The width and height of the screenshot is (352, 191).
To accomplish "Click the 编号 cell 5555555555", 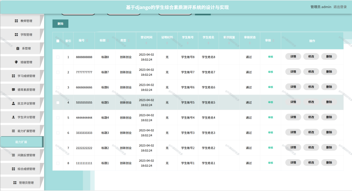I will (x=84, y=103).
